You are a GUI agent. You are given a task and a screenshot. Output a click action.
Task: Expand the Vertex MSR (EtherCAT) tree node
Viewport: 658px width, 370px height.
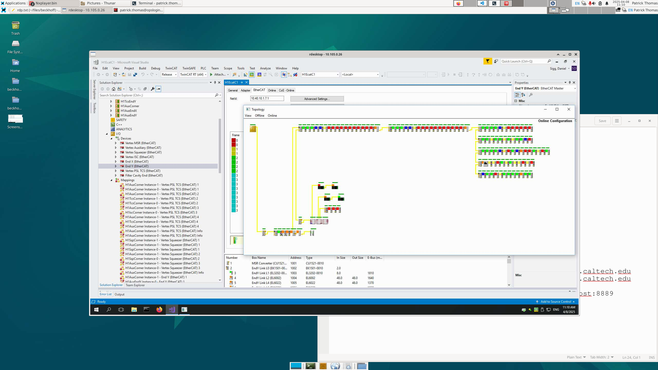(116, 143)
